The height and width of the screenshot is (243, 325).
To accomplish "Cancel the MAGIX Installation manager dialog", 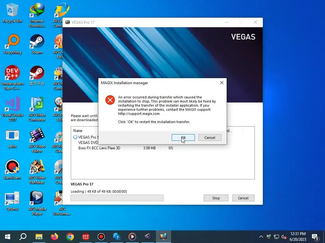I will point(210,138).
